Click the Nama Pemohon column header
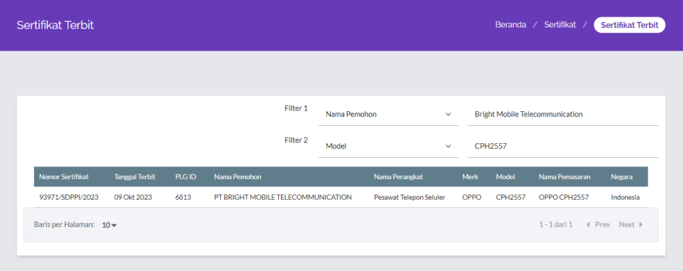Viewport: 683px width, 271px height. click(x=237, y=176)
